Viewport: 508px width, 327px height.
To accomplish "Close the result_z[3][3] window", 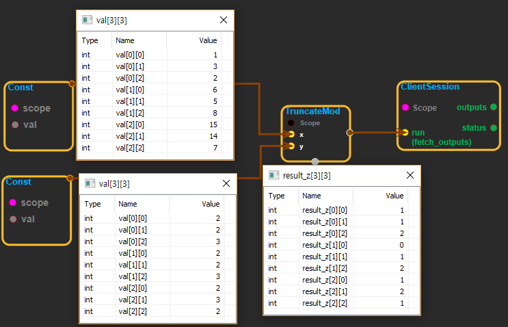I will (410, 176).
